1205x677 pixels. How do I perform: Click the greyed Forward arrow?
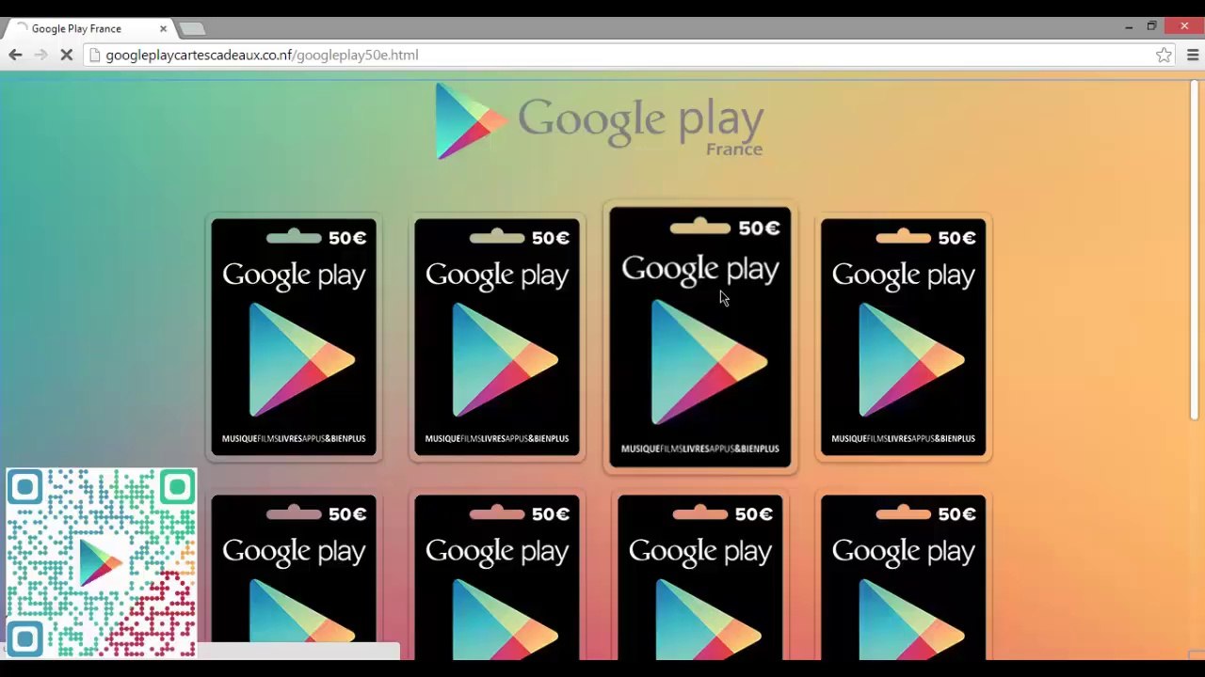pyautogui.click(x=40, y=55)
